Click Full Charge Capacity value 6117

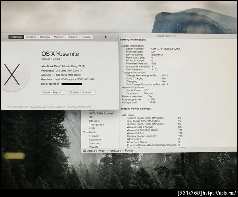165,84
